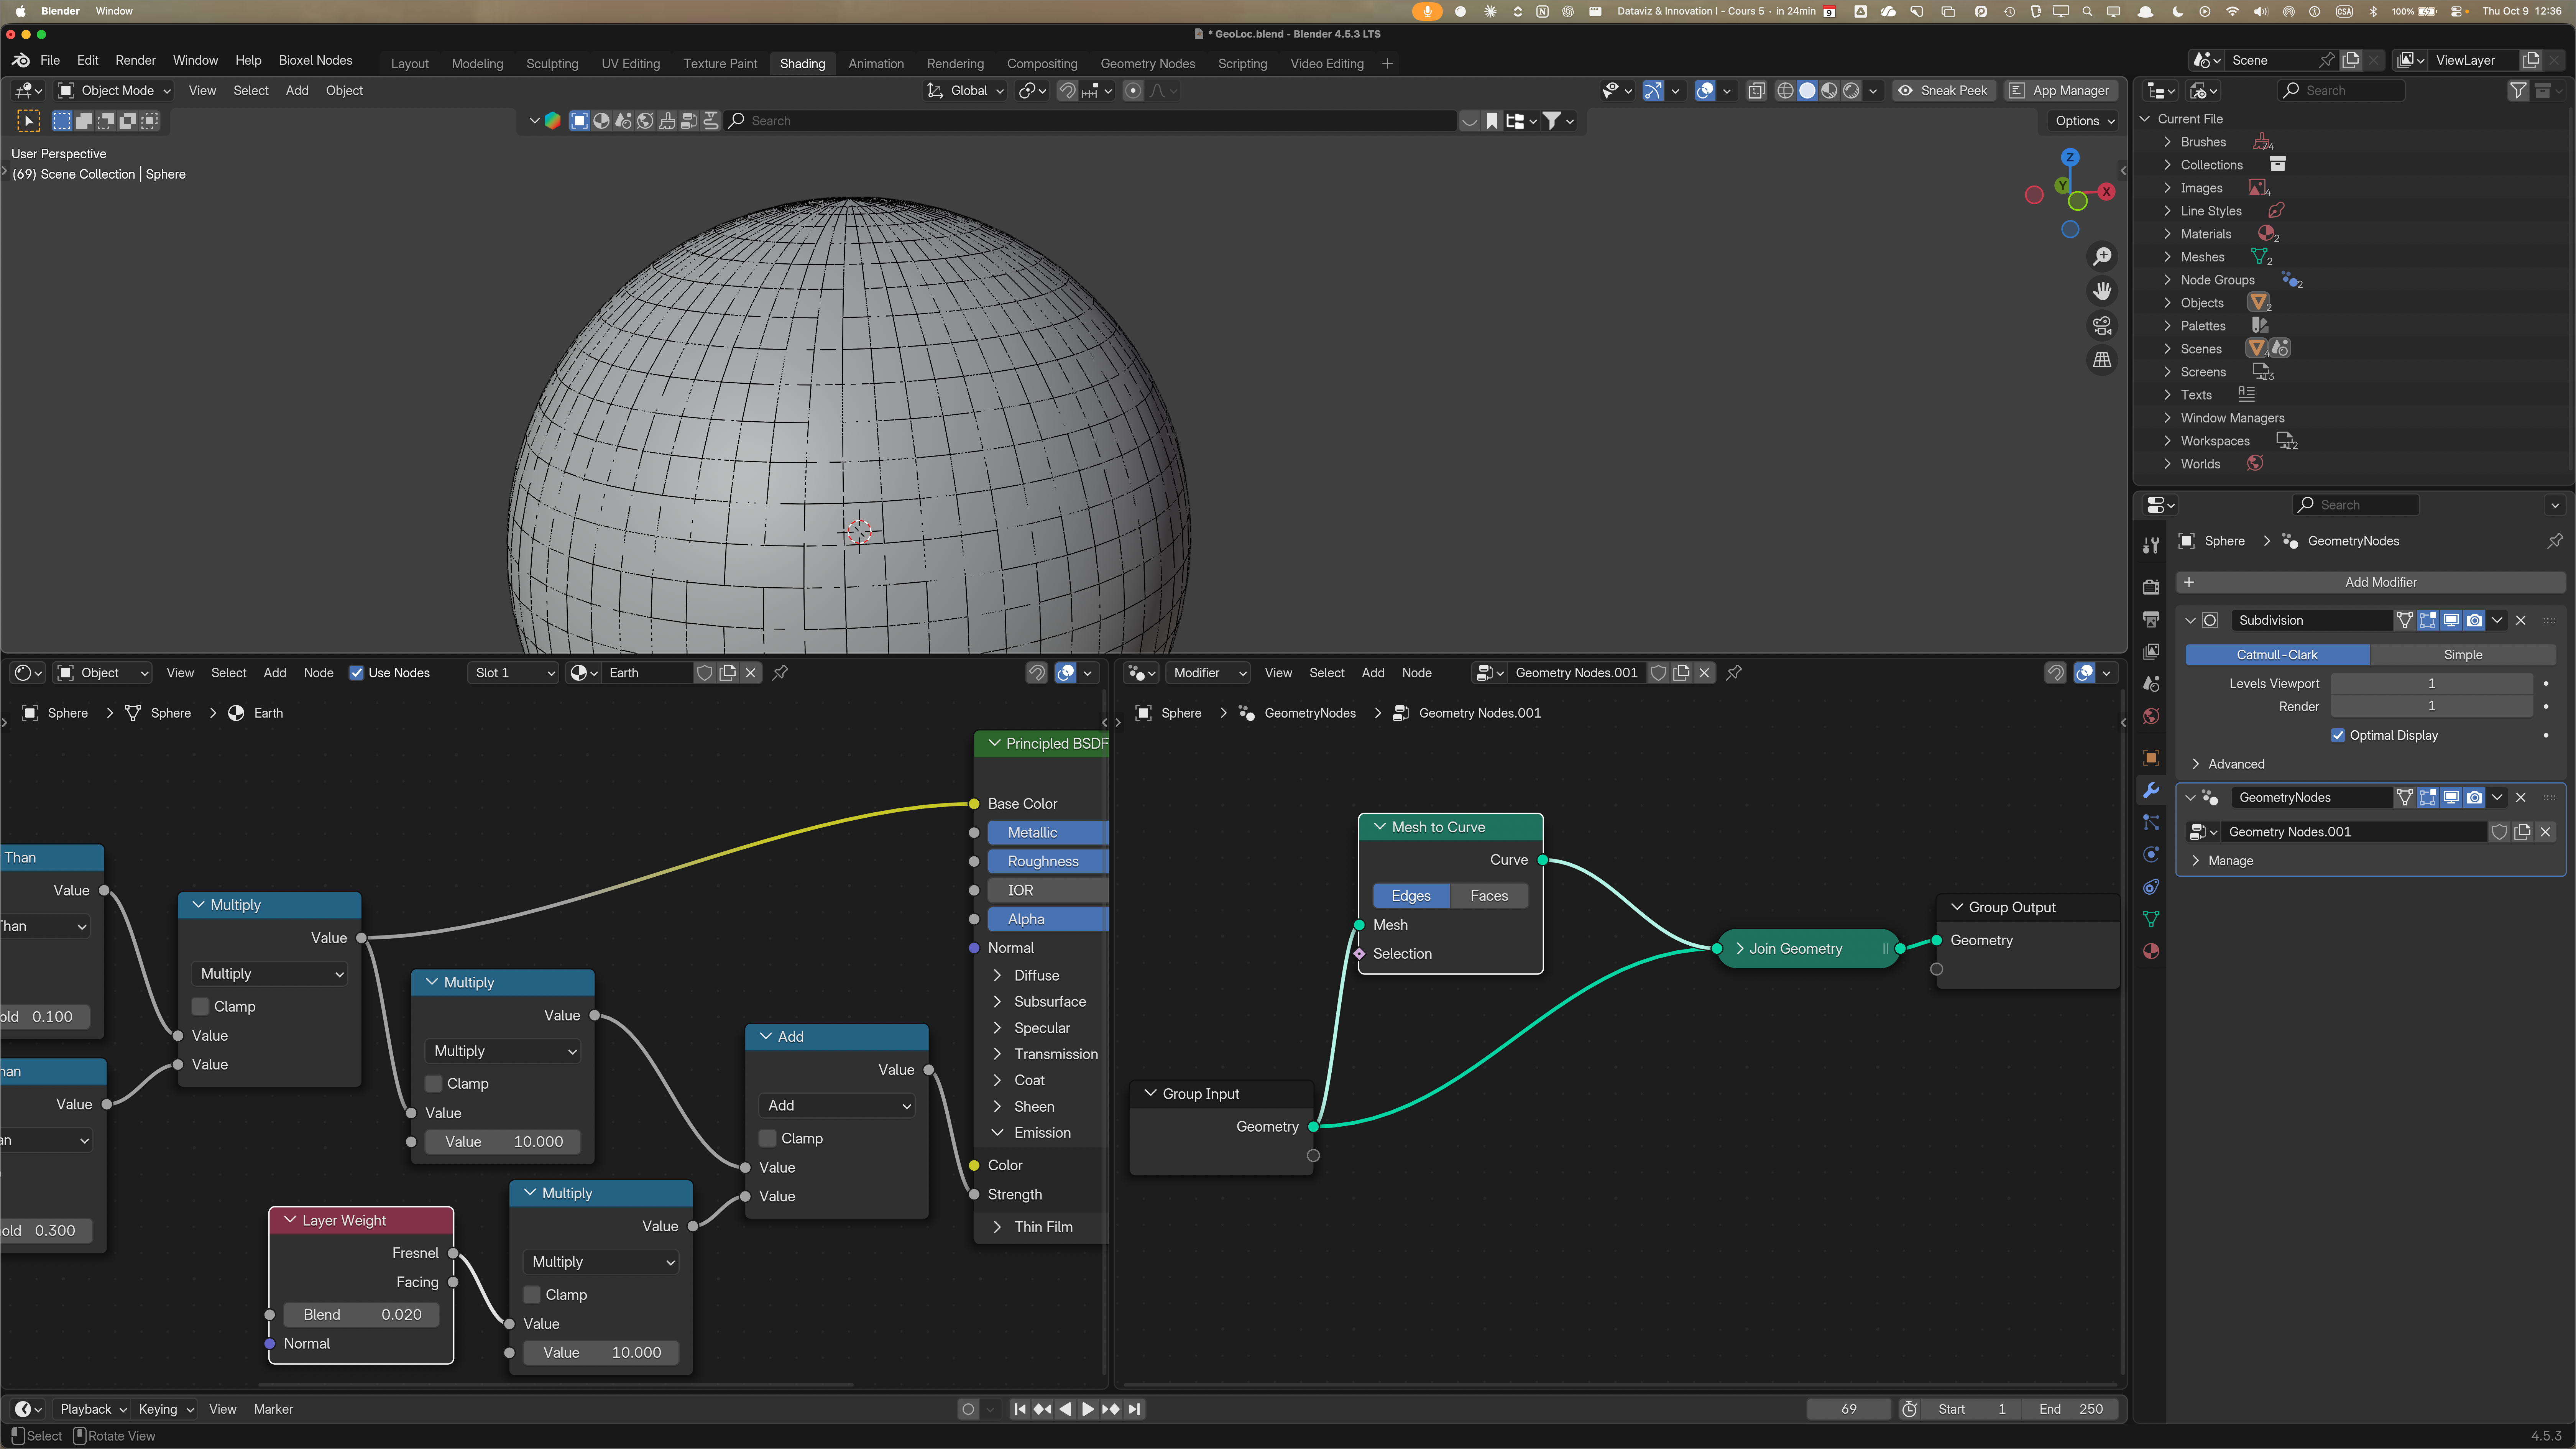Open the Material properties tab
Screen dimensions: 2576x1449
click(x=2151, y=951)
